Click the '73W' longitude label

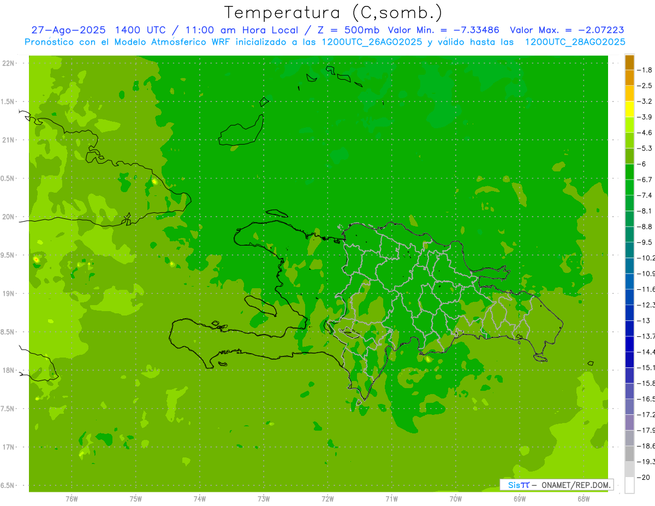point(264,498)
